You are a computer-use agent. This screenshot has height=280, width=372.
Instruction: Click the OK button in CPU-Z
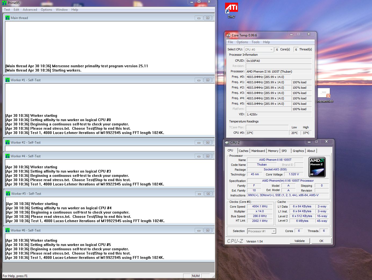pyautogui.click(x=321, y=241)
